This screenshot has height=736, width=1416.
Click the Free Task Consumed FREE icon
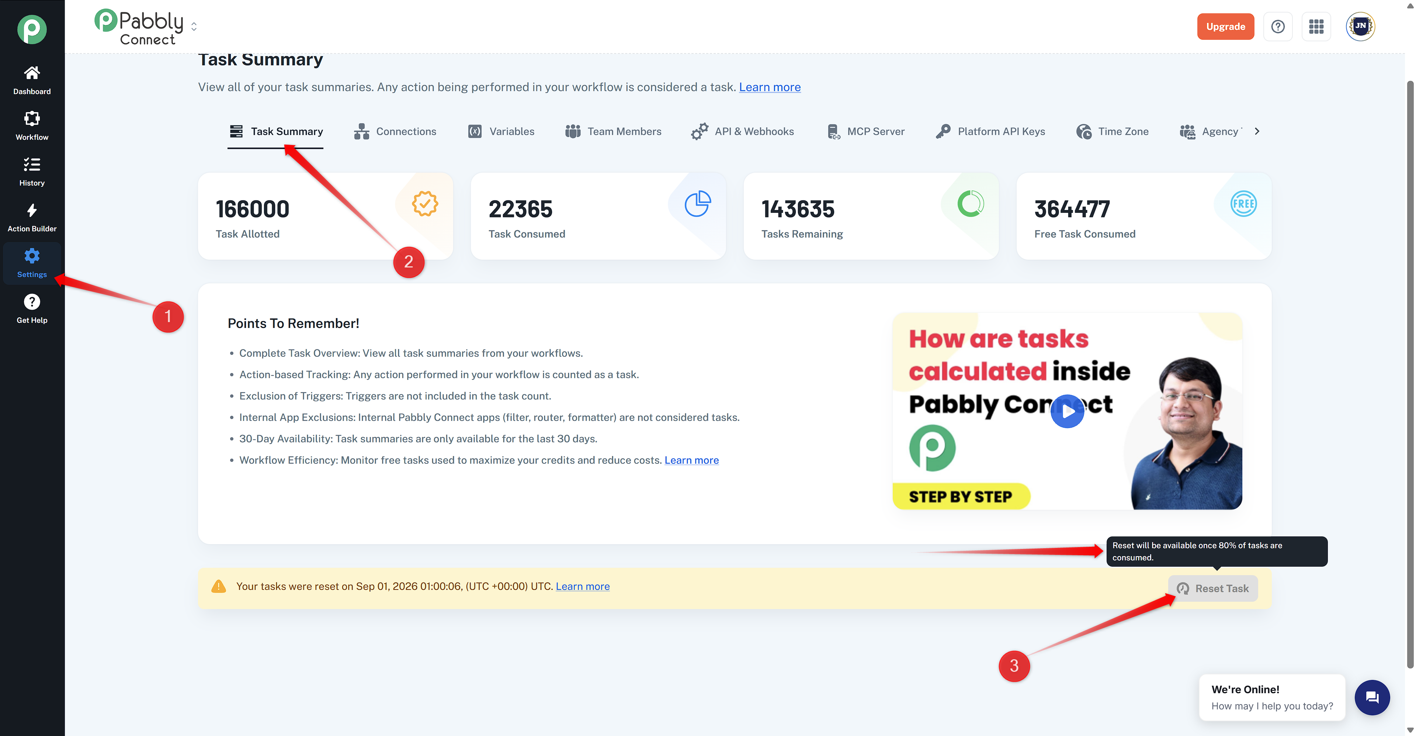pyautogui.click(x=1243, y=204)
